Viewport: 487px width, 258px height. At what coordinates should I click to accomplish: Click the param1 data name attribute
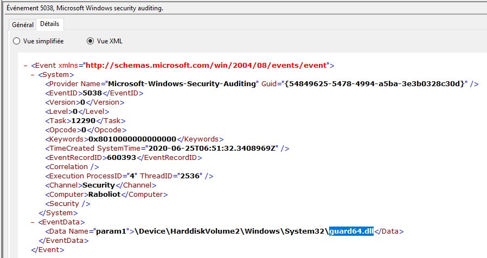tap(112, 231)
